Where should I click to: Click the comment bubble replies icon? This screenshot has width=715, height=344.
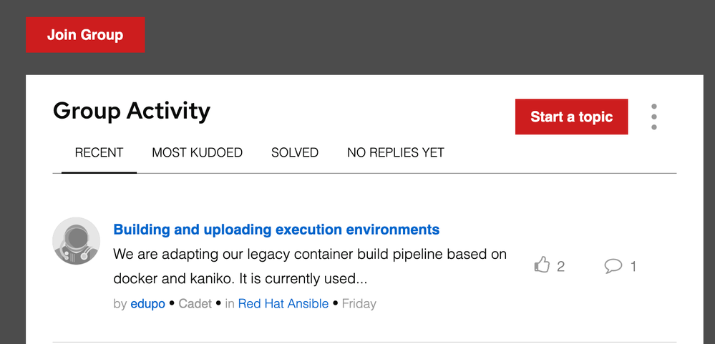pyautogui.click(x=613, y=266)
